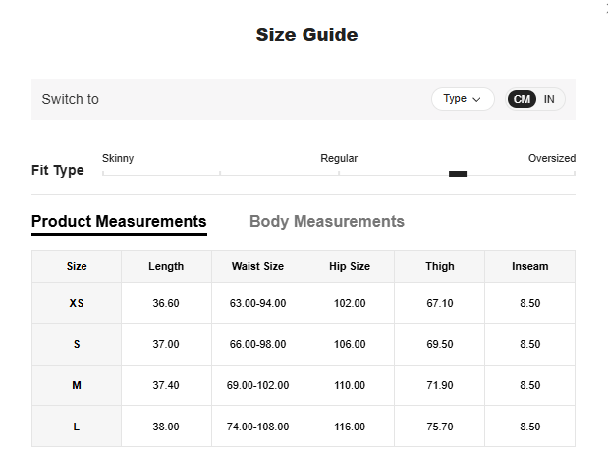
Task: Switch units to IN
Action: [549, 99]
